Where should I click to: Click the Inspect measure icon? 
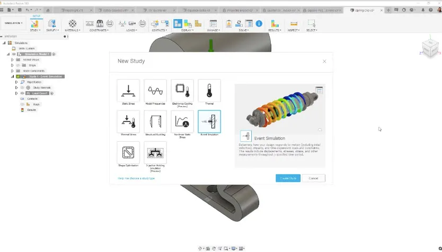294,24
